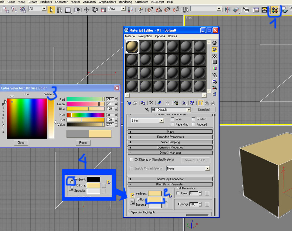Viewport: 292px width, 231px height.
Task: Click the checkered Background icon
Action: [215, 56]
